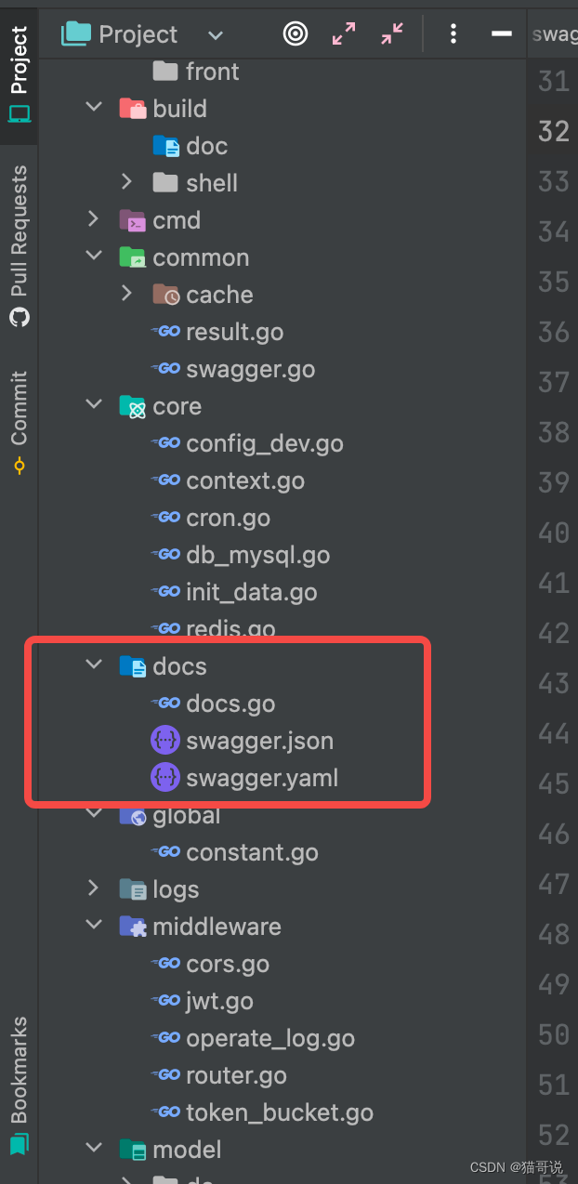Click the Hide button on the Project panel
578x1184 pixels.
click(x=501, y=33)
